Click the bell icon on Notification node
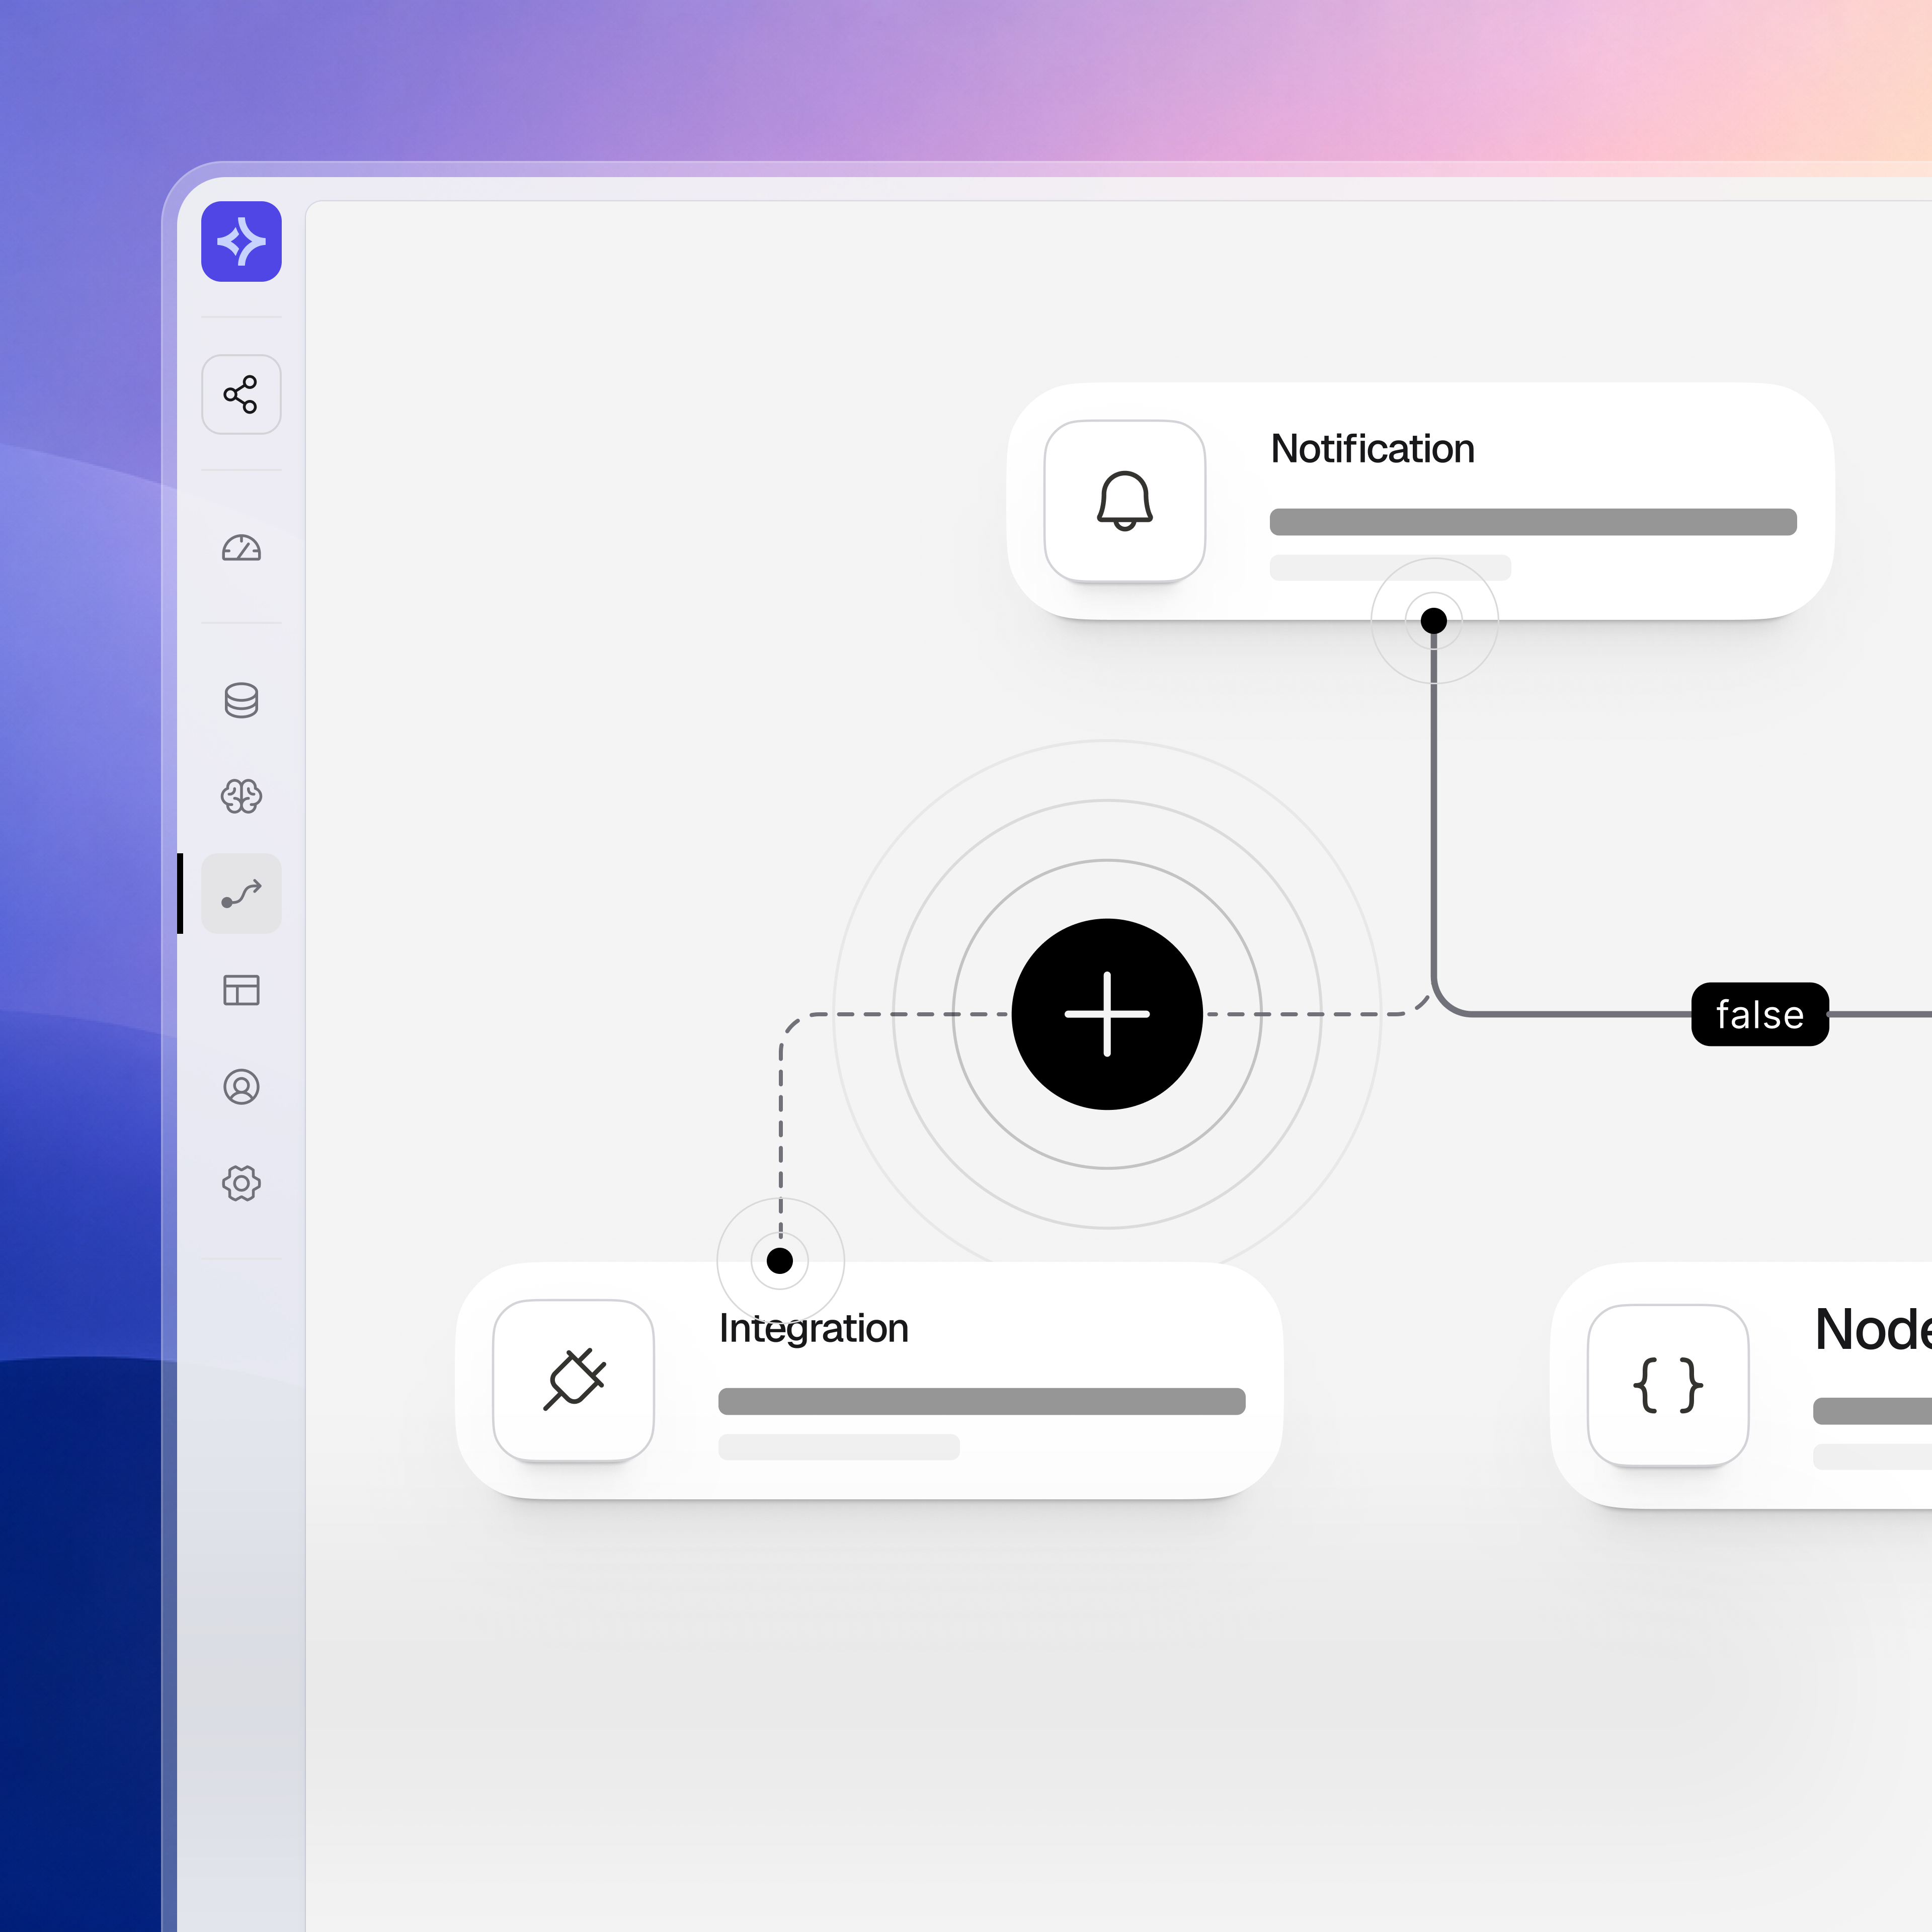The image size is (1932, 1932). [x=1125, y=501]
